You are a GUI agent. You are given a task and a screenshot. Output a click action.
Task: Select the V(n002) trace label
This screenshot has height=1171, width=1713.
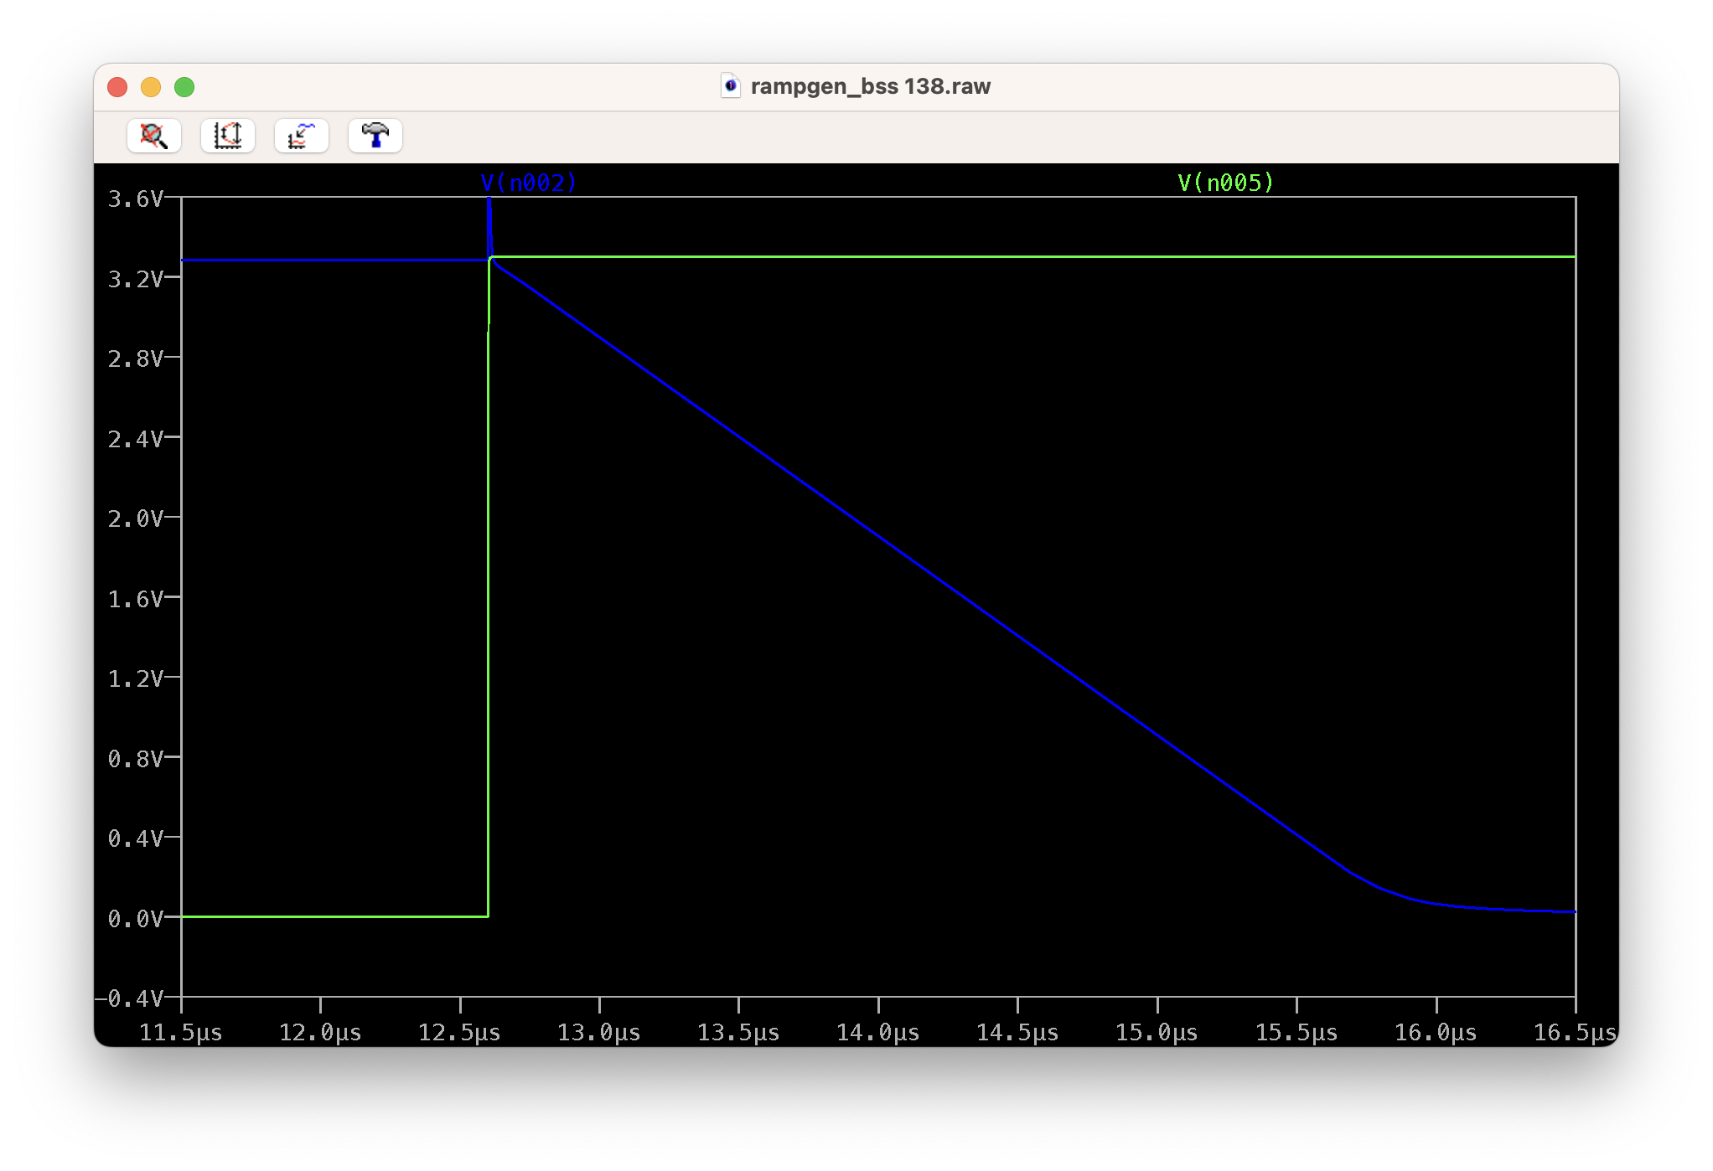(x=529, y=183)
